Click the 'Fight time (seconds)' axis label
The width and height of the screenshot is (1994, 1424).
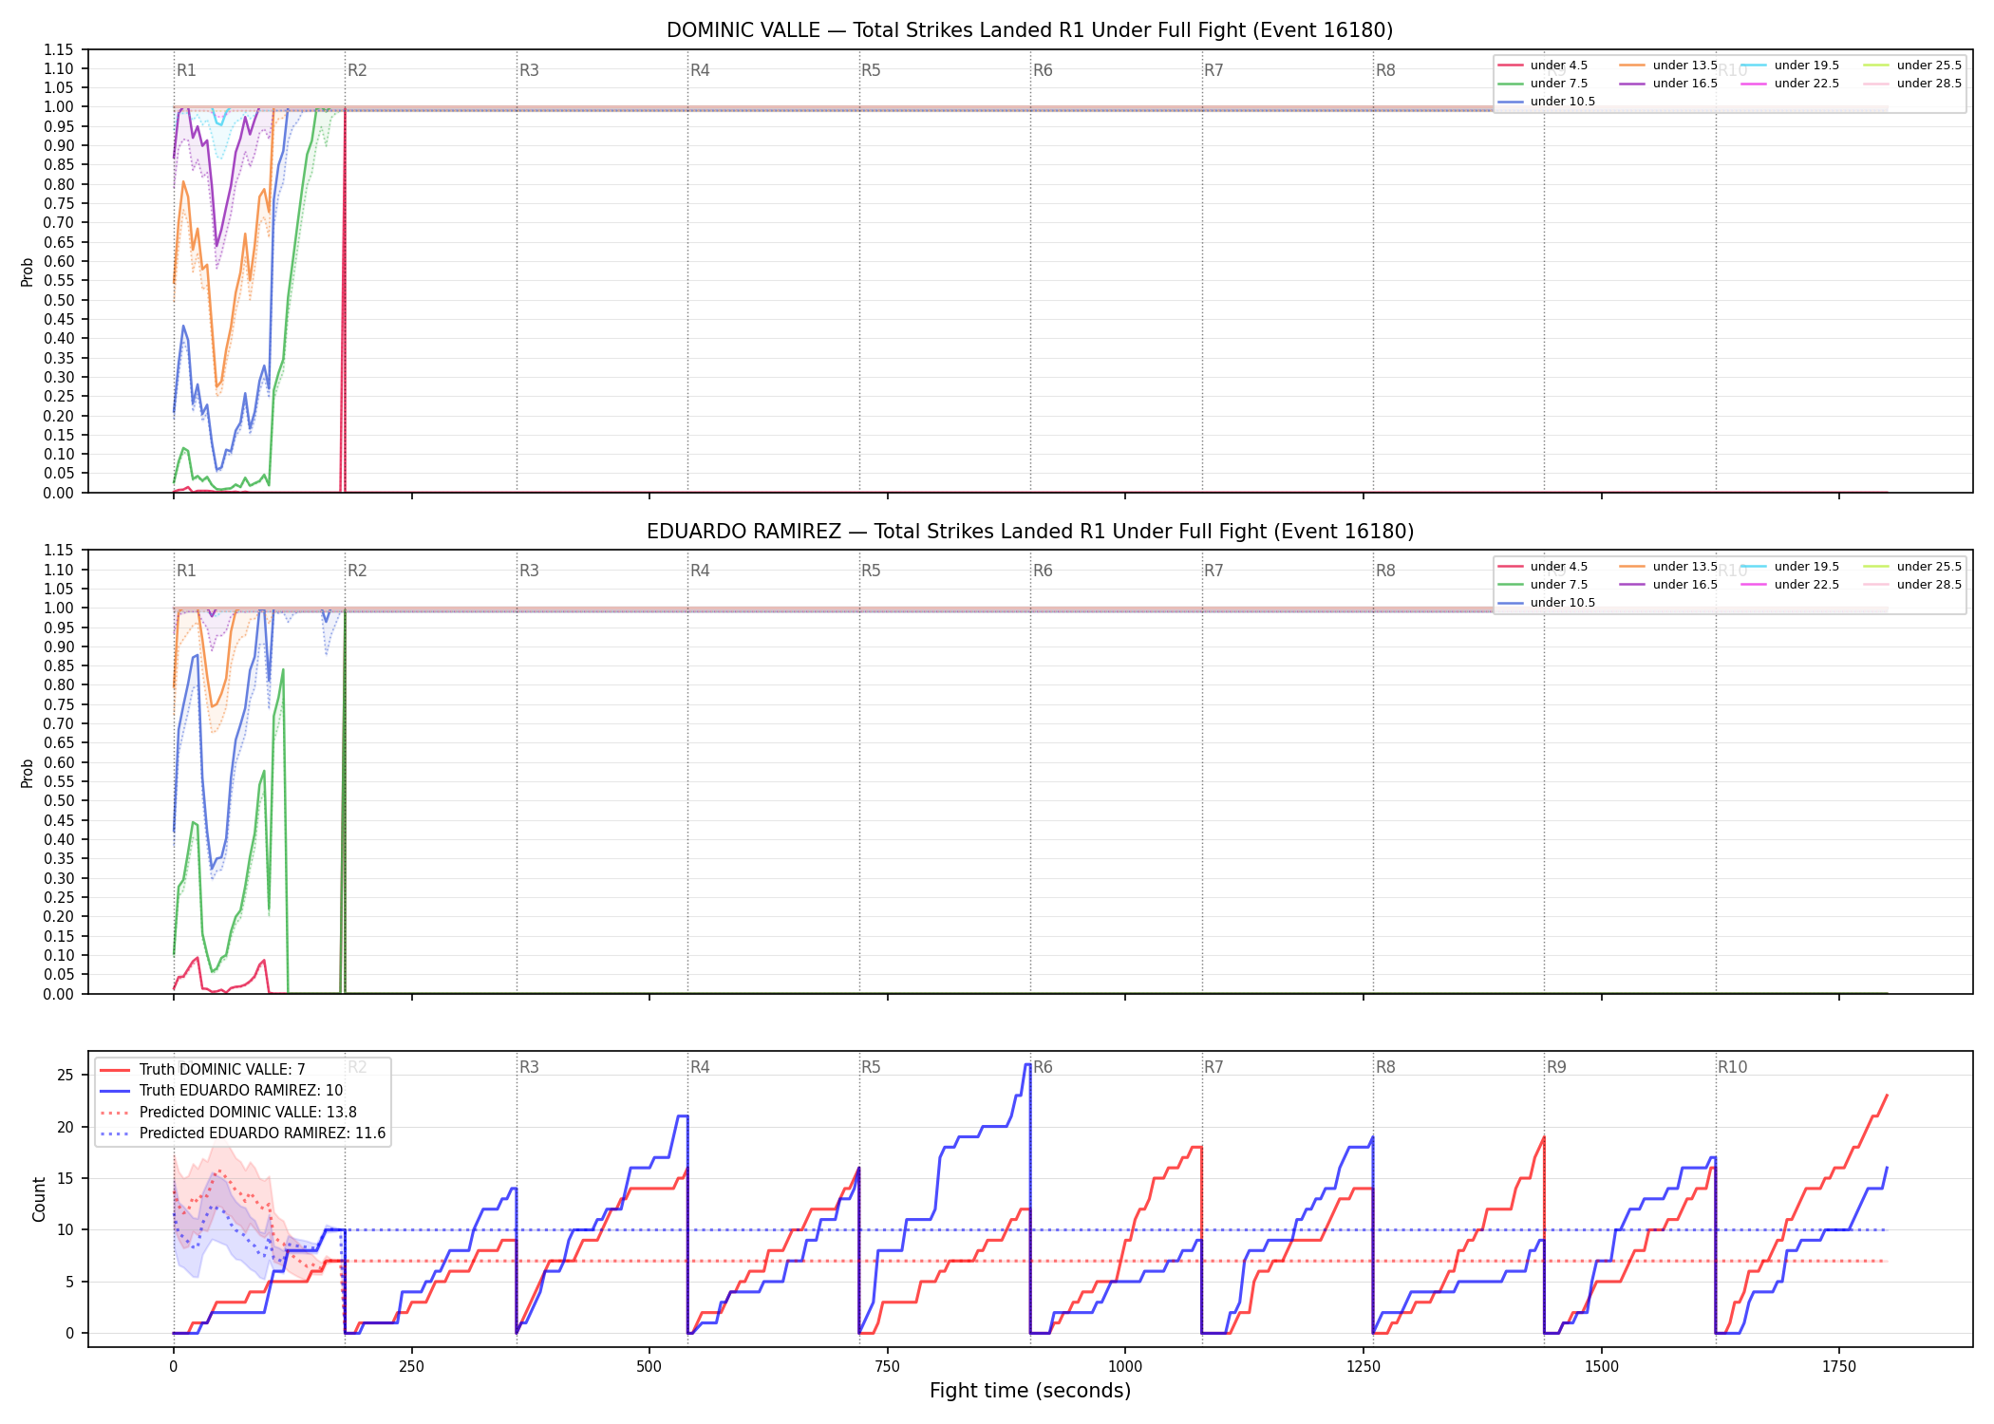(x=1030, y=1391)
